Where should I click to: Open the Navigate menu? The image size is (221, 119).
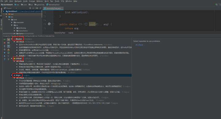click(x=18, y=1)
